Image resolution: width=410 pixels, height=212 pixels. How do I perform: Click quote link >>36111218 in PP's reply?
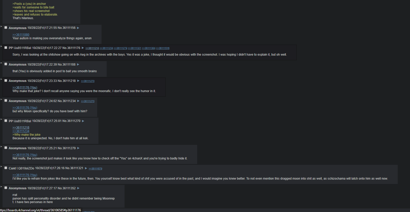pos(21,128)
